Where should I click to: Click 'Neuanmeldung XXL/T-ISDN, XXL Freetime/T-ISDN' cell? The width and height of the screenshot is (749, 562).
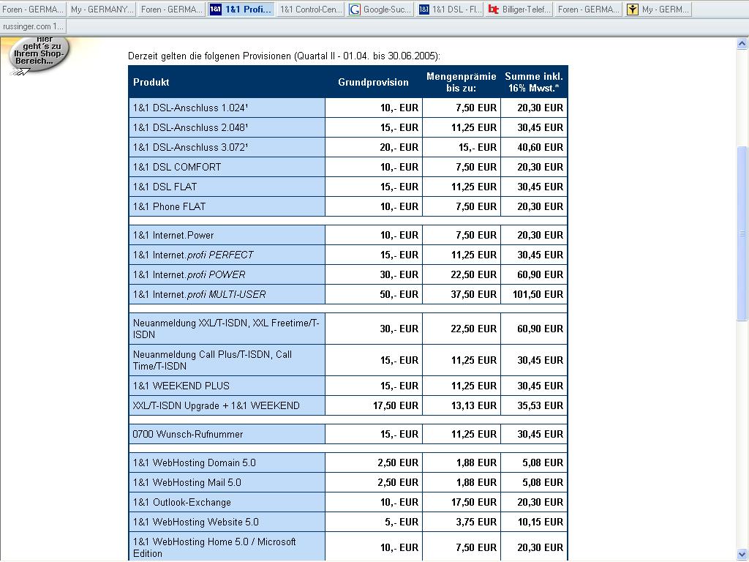point(227,329)
